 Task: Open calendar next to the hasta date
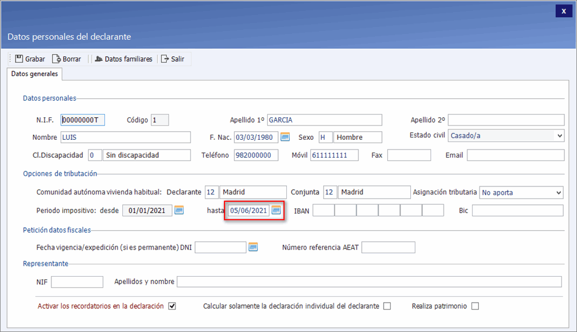pos(276,211)
